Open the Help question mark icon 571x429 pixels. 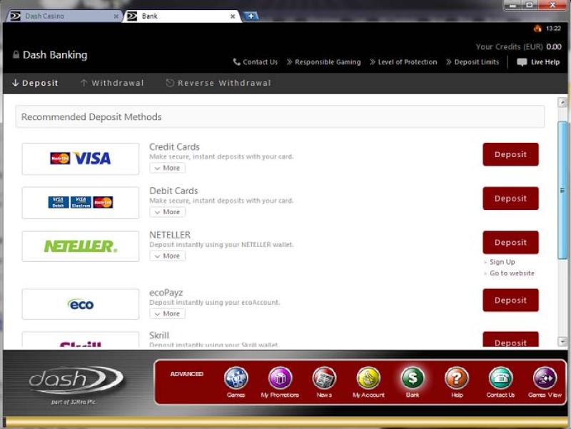pos(457,378)
